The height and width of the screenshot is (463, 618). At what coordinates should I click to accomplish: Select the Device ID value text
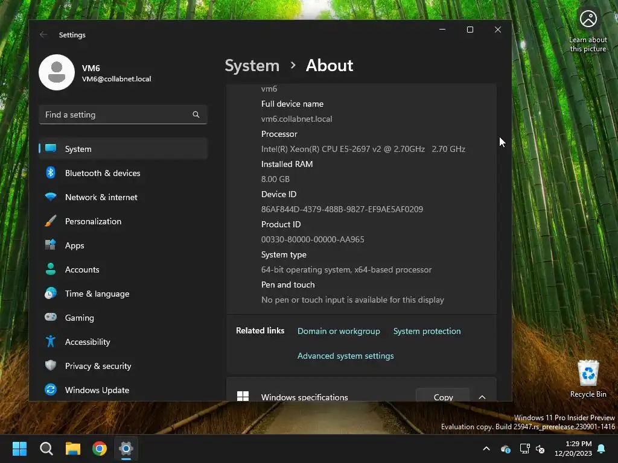tap(342, 209)
